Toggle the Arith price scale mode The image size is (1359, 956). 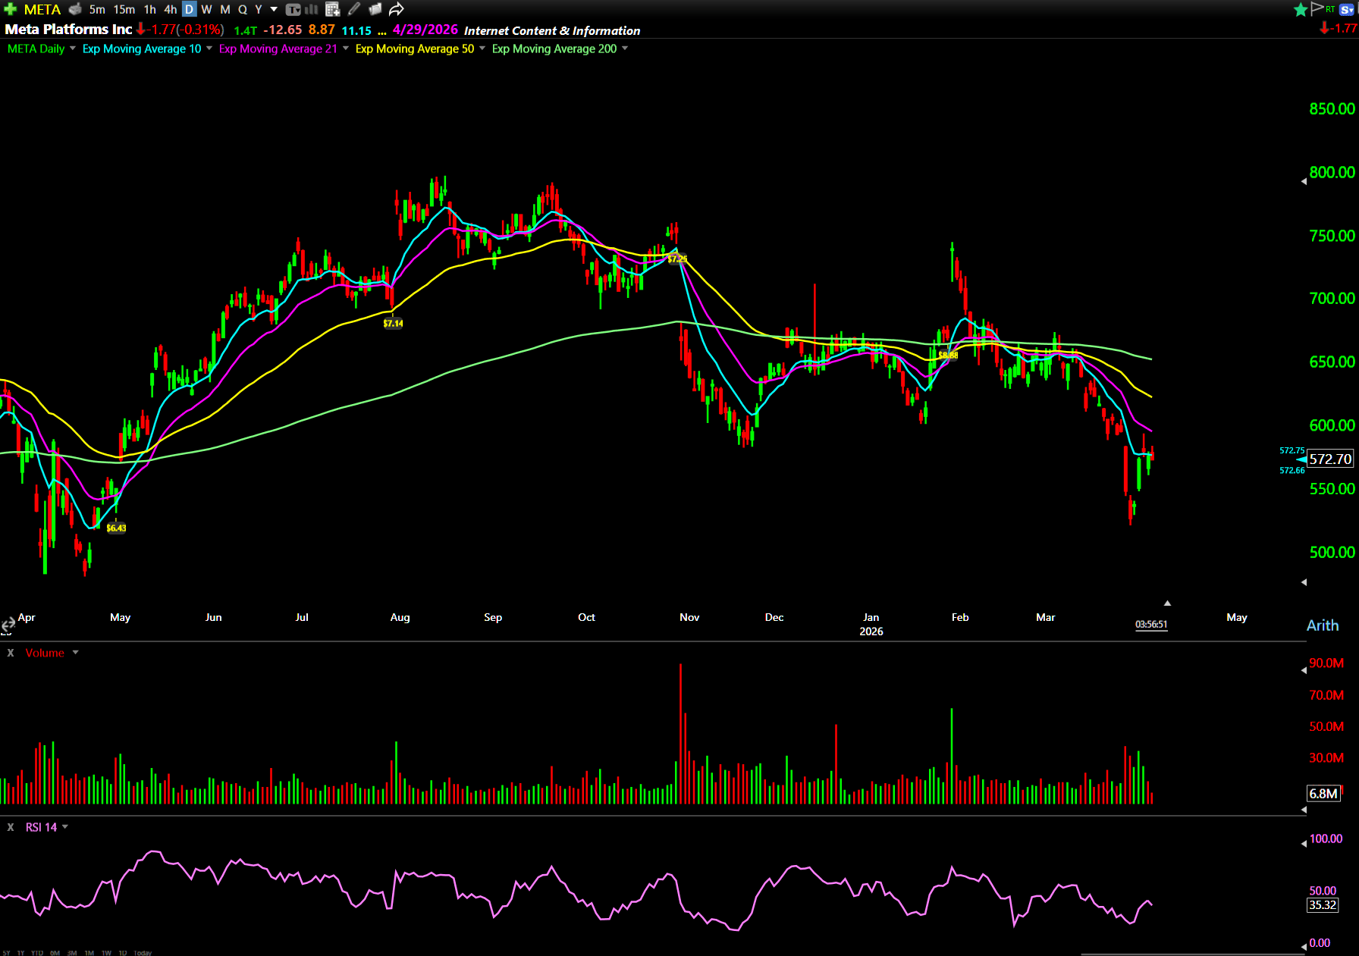(x=1322, y=625)
